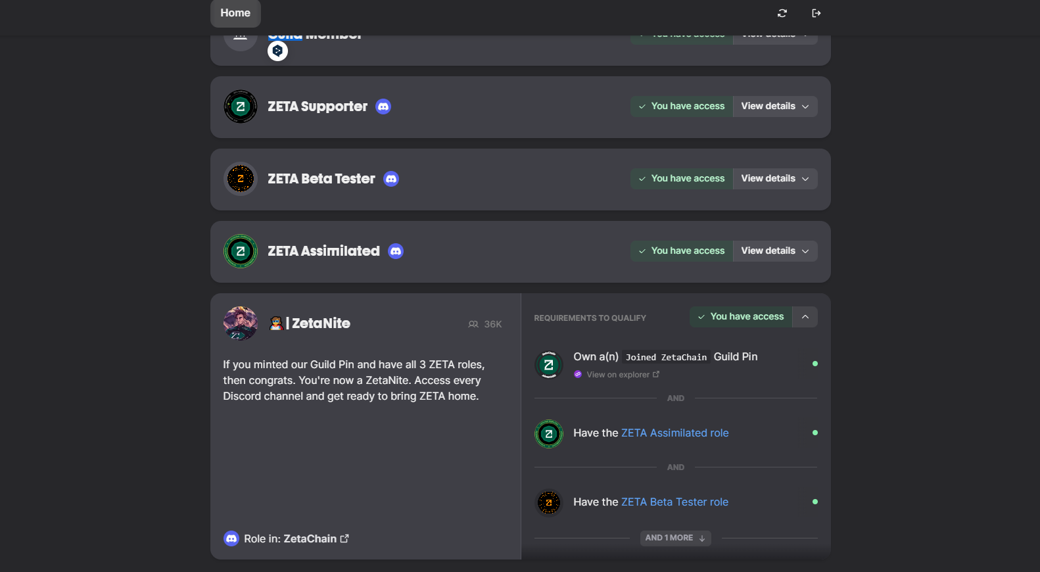Open the ZETA Beta Tester role link

click(x=675, y=502)
